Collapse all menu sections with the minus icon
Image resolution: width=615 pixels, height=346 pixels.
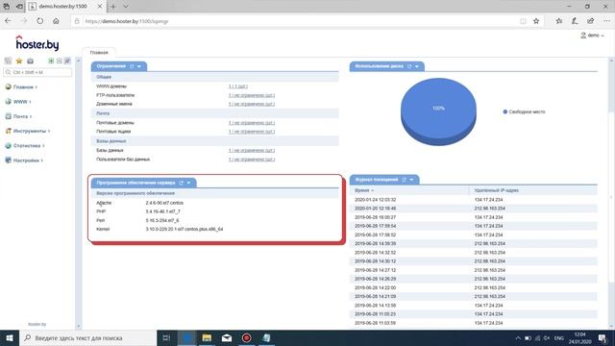tap(60, 61)
